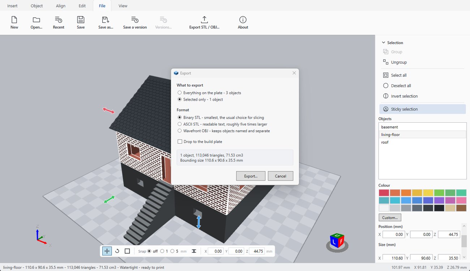Click the side panel scrollbar down arrow
The image size is (470, 271).
tap(463, 257)
